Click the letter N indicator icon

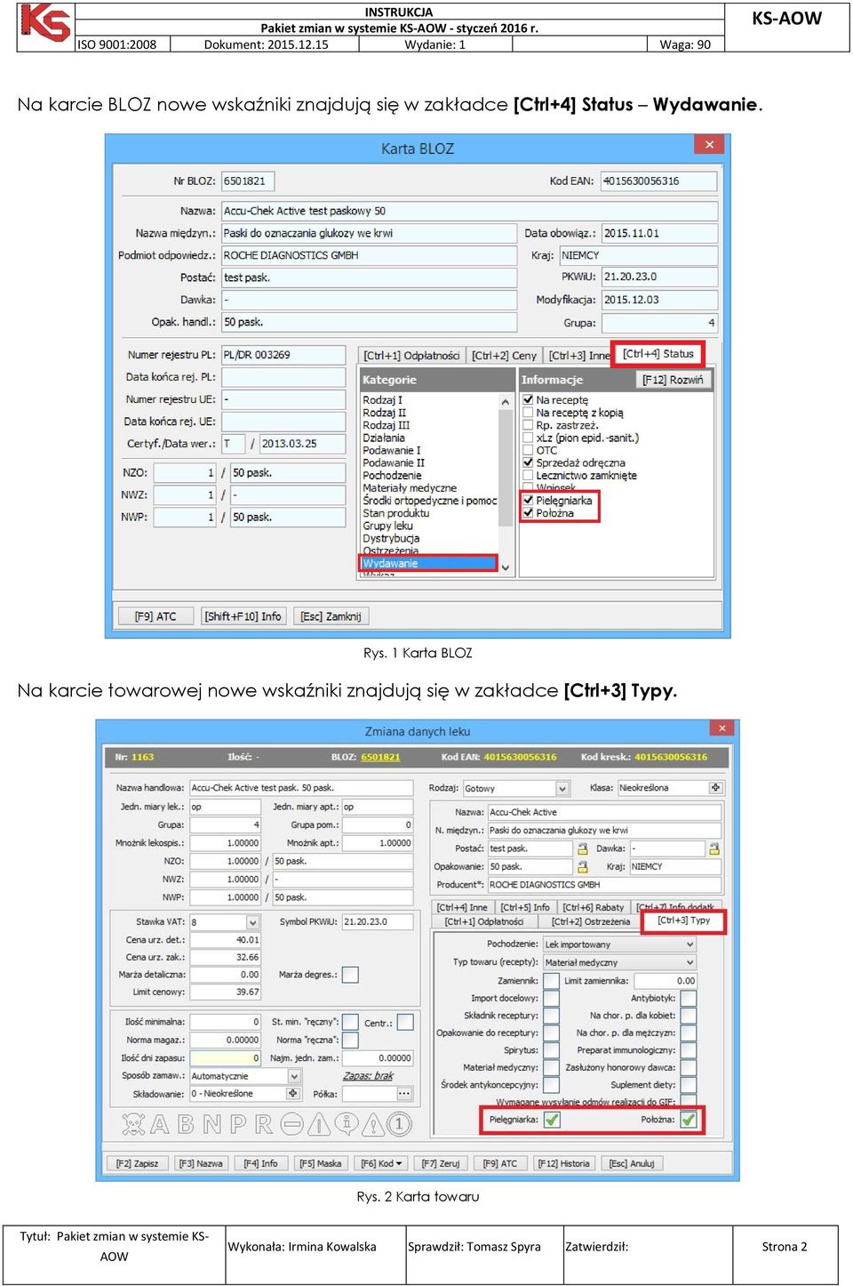pyautogui.click(x=211, y=1124)
